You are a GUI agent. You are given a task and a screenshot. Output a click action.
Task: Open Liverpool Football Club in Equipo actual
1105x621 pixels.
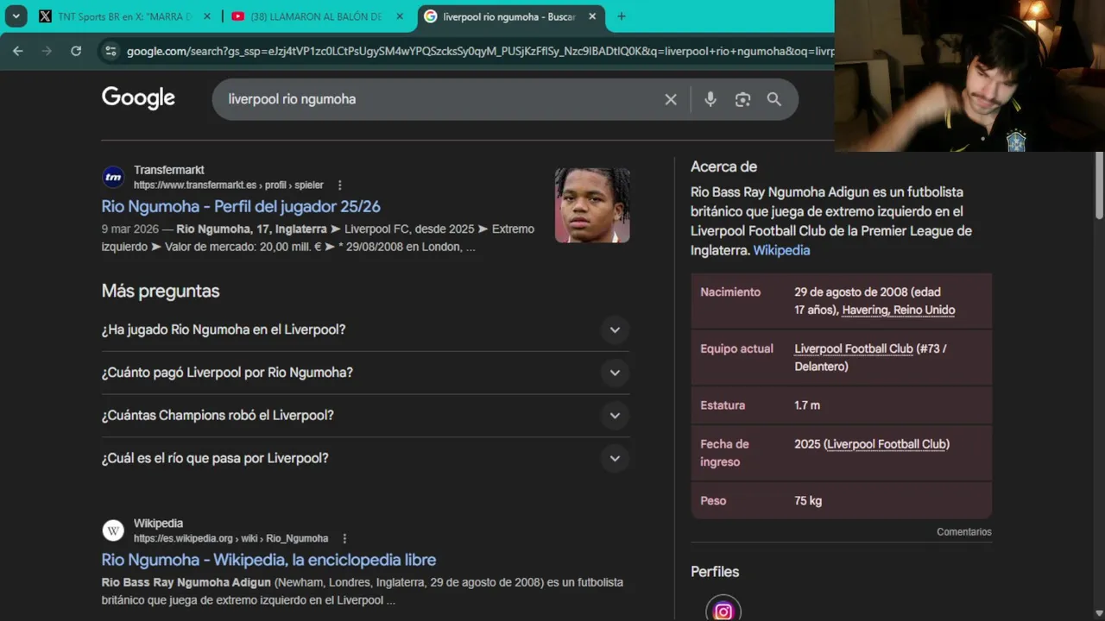click(x=853, y=348)
